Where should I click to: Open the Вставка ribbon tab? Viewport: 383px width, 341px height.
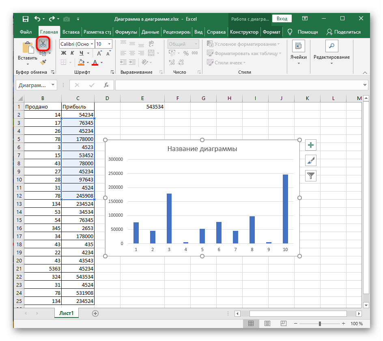[71, 32]
